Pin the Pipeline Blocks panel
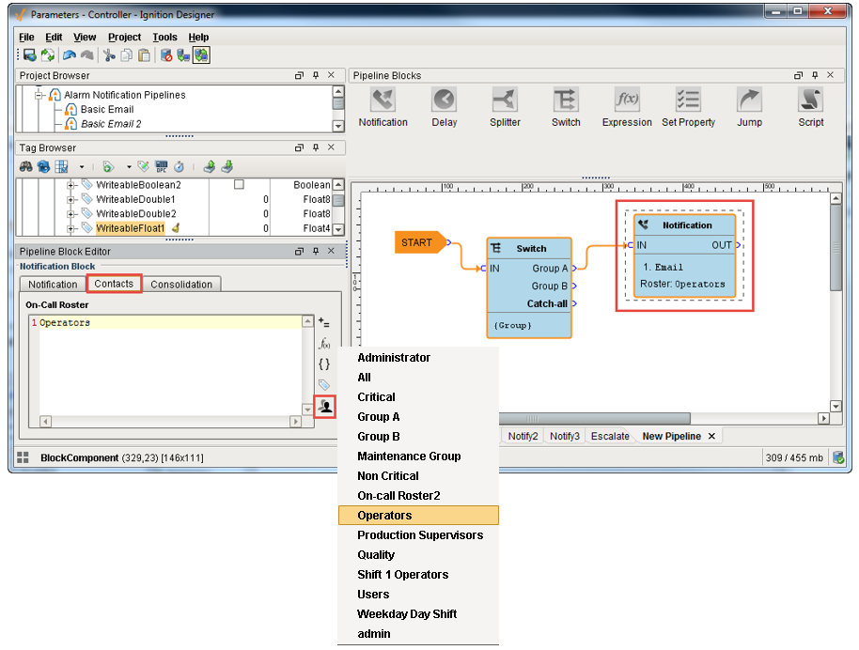Image resolution: width=859 pixels, height=650 pixels. point(815,75)
